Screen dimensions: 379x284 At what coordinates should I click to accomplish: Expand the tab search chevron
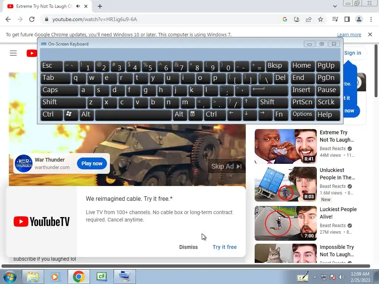pyautogui.click(x=335, y=7)
